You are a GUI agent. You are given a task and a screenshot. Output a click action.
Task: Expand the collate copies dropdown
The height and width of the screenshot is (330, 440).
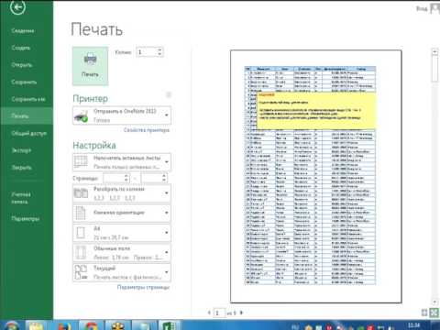click(122, 193)
